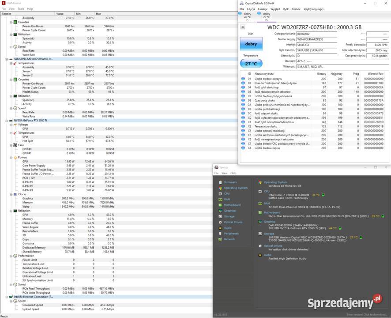391x318 pixels.
Task: Click the previous disk arrow button
Action: point(242,27)
